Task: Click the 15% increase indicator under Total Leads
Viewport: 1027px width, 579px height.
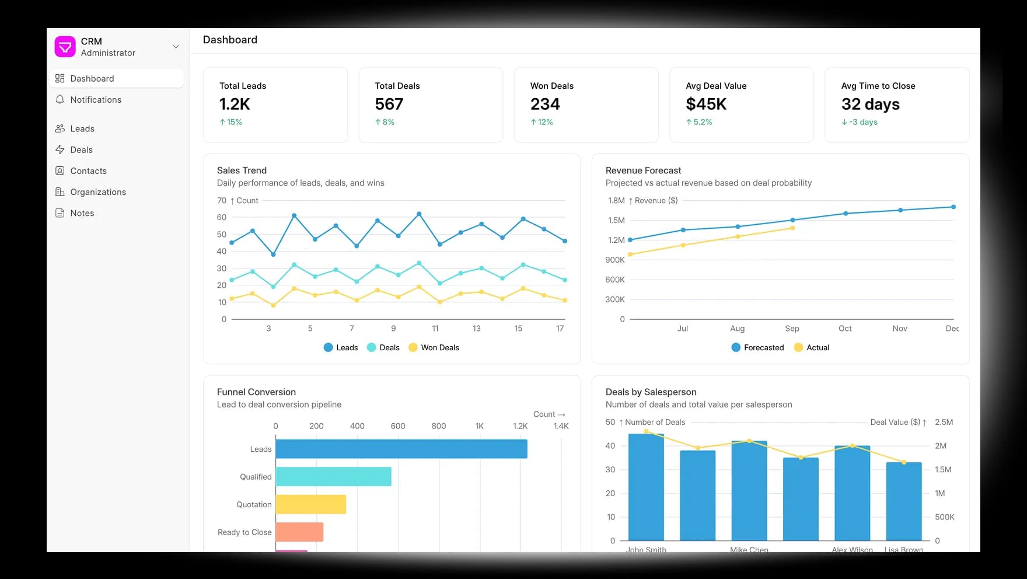Action: [231, 122]
